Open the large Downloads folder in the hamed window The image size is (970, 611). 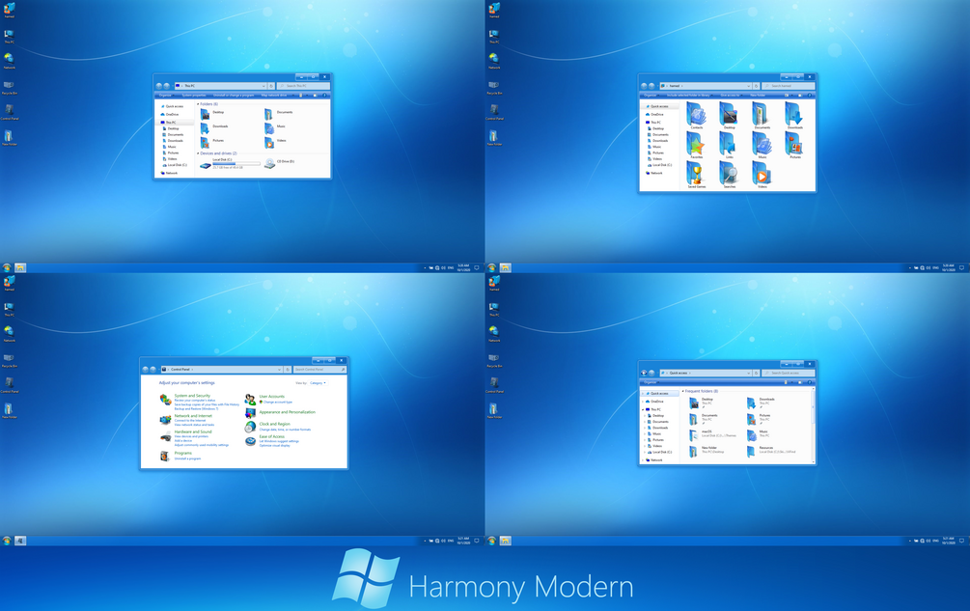[x=793, y=113]
